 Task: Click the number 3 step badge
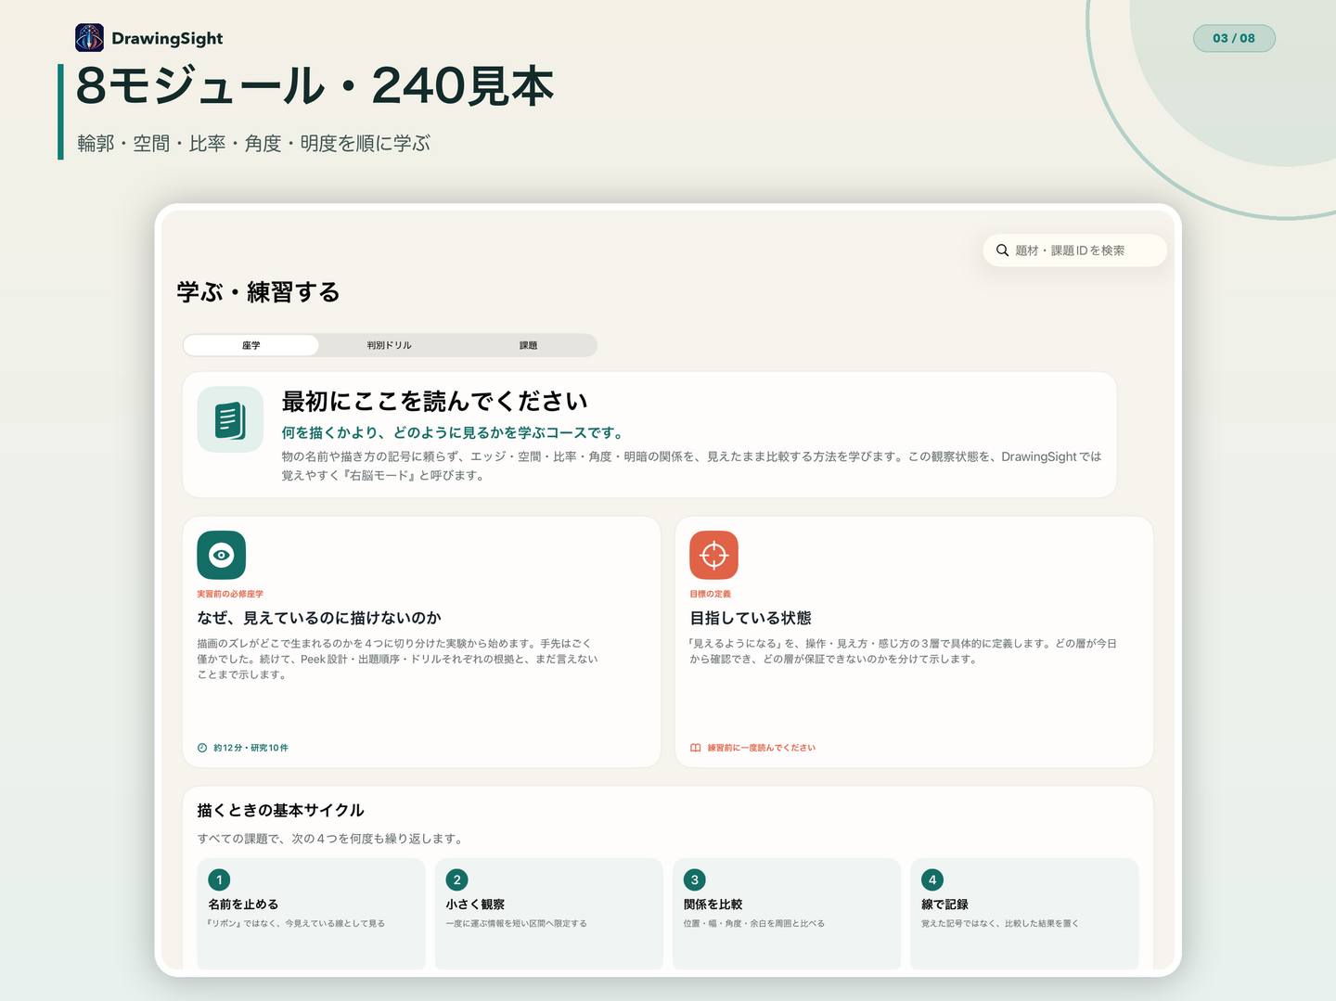point(694,879)
